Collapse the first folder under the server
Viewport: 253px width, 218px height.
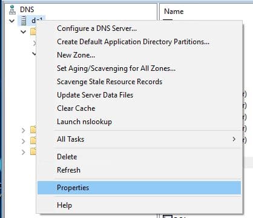pos(23,31)
